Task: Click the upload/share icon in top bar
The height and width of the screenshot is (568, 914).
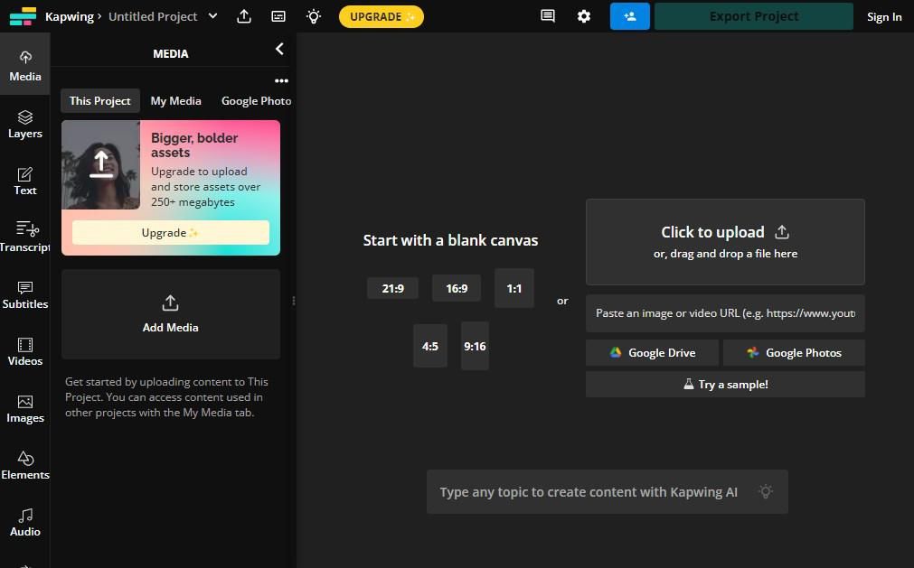Action: pyautogui.click(x=244, y=16)
